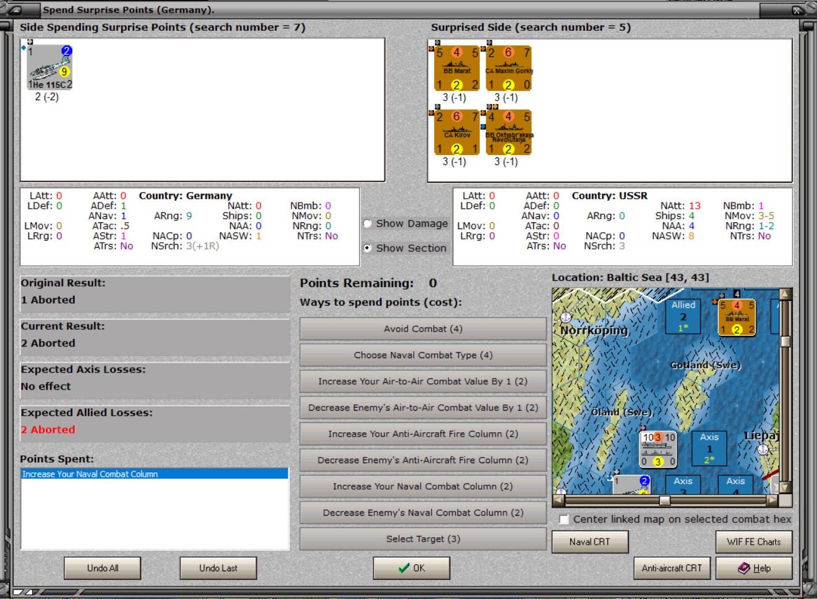Select the Show Section radio button
Screen dimensions: 817x599
tap(367, 248)
